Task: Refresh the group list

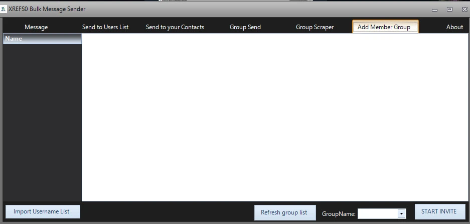Action: pos(285,212)
